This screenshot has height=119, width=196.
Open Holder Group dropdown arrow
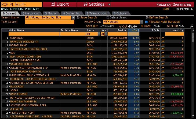click(x=142, y=22)
